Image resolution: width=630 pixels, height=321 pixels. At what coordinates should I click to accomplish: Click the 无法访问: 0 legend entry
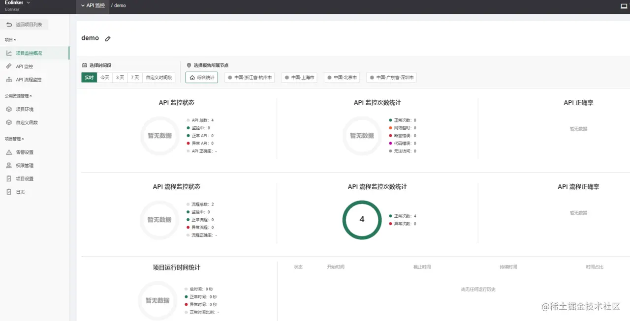tap(403, 151)
